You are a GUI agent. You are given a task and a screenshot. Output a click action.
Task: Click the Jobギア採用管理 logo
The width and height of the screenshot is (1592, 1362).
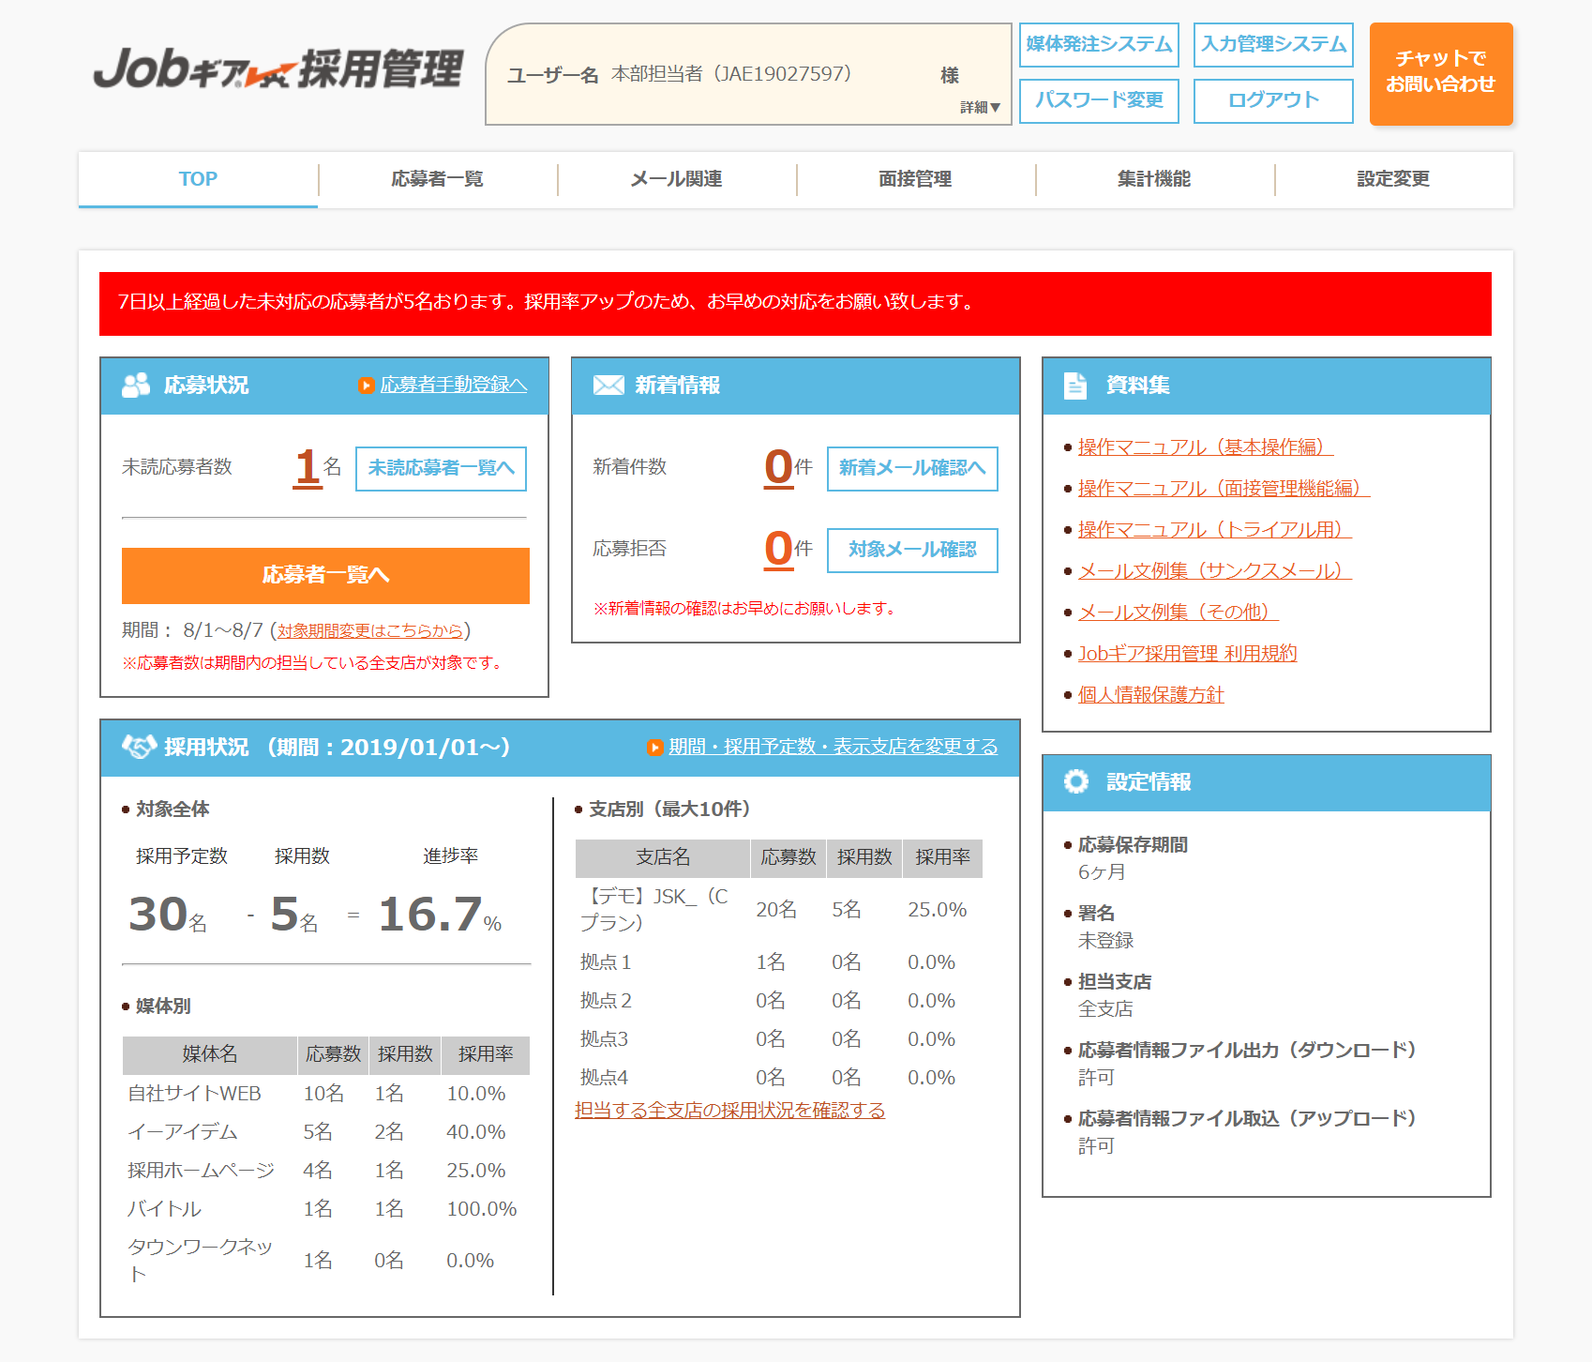(278, 69)
